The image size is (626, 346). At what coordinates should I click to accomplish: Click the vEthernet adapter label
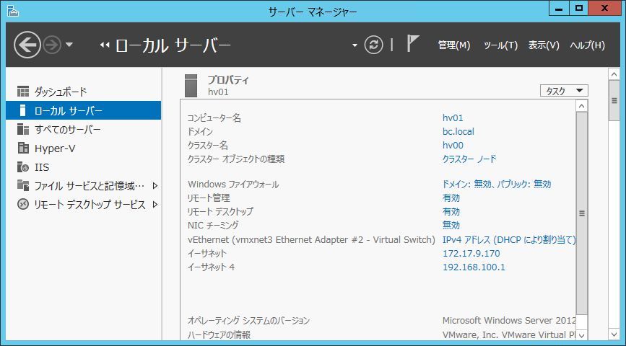311,239
